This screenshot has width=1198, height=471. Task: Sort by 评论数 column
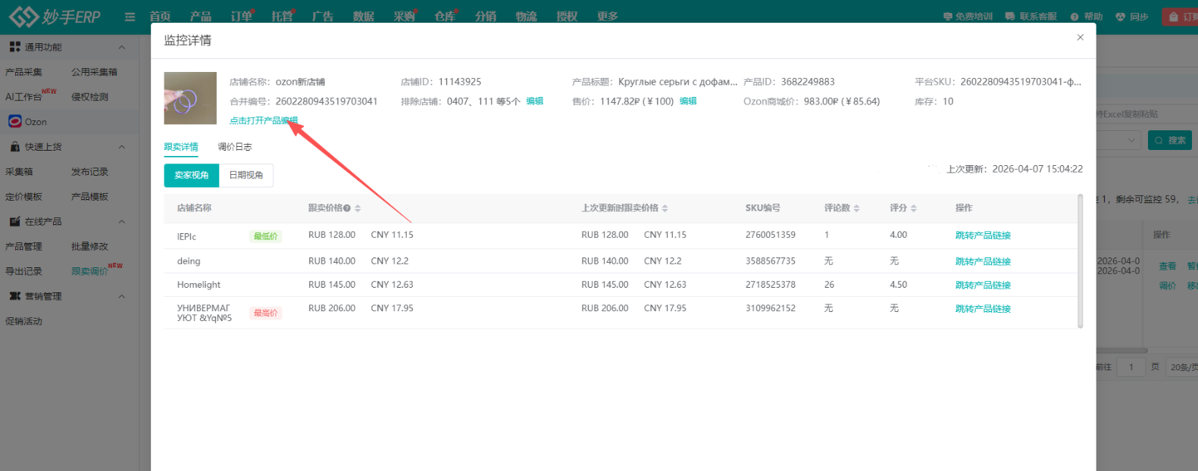[x=856, y=208]
